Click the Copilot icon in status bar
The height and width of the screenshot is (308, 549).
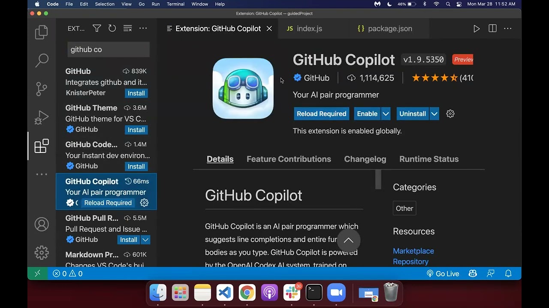473,273
